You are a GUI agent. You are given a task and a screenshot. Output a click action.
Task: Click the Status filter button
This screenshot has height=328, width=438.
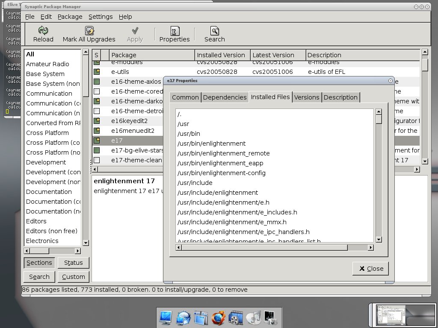[73, 263]
